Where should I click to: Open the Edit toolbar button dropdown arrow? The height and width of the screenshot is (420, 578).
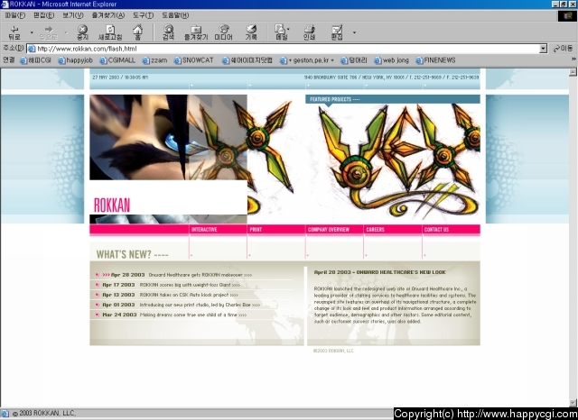point(354,32)
